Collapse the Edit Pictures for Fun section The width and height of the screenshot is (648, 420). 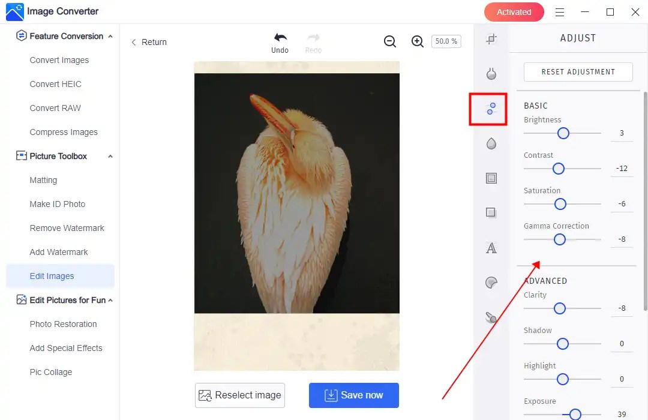pyautogui.click(x=110, y=300)
